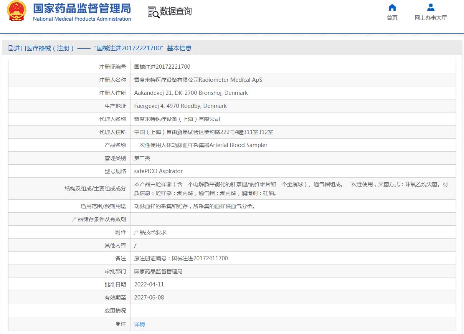
Task: Go to 首页 via home icon
Action: [392, 7]
